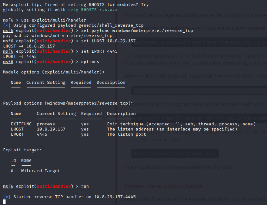Viewport: 267px width, 205px height.
Task: Click 'The listen address (an interface may be specified)'
Action: click(x=172, y=129)
